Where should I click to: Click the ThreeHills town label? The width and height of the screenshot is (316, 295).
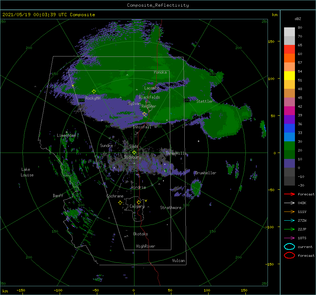coord(176,153)
